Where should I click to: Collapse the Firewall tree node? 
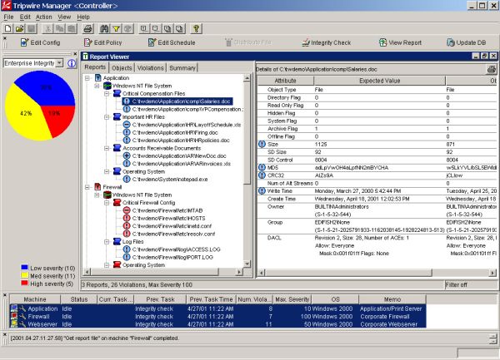(87, 187)
